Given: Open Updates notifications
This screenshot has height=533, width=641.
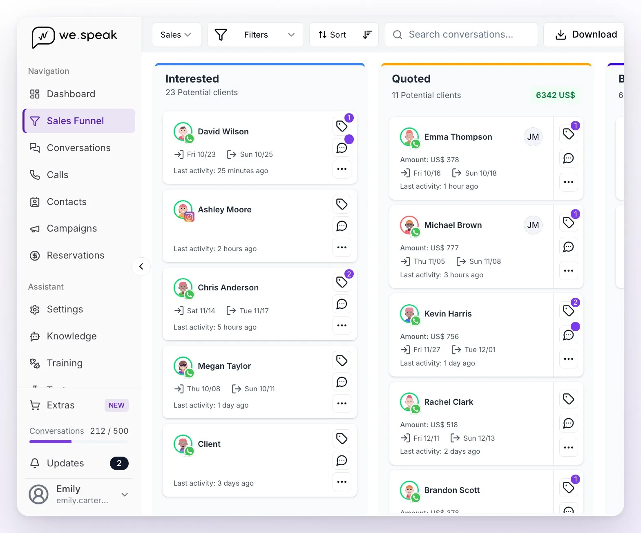Looking at the screenshot, I should coord(79,463).
